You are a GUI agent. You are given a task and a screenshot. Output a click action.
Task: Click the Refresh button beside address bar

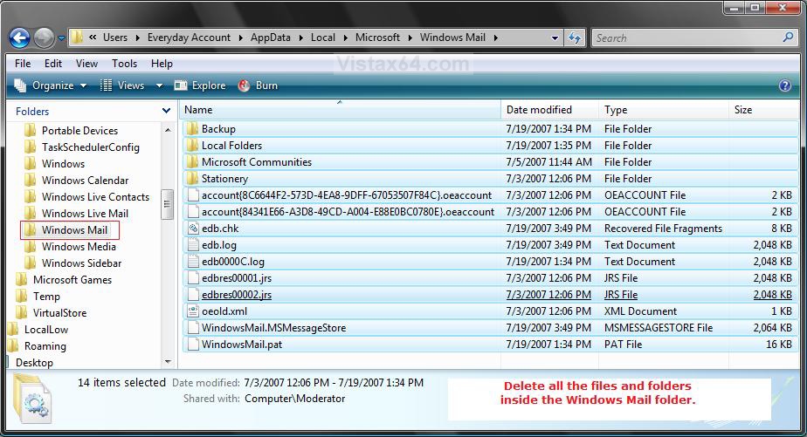tap(575, 38)
